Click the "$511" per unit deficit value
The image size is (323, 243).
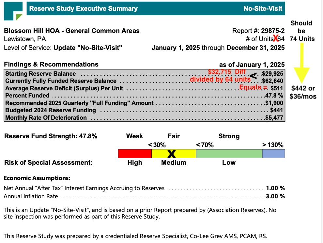coord(277,88)
